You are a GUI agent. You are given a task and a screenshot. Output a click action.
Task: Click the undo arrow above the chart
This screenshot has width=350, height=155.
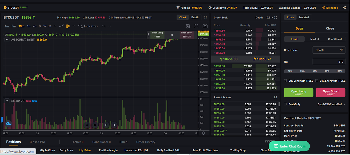click(x=104, y=26)
